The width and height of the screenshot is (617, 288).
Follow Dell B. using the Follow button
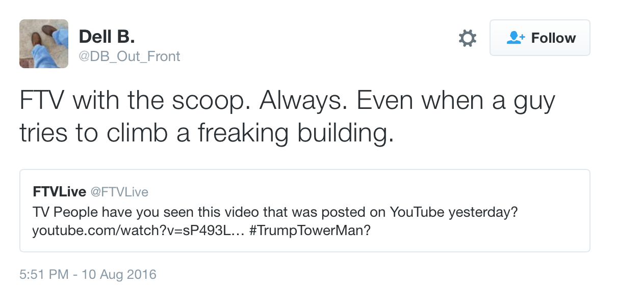coord(539,38)
